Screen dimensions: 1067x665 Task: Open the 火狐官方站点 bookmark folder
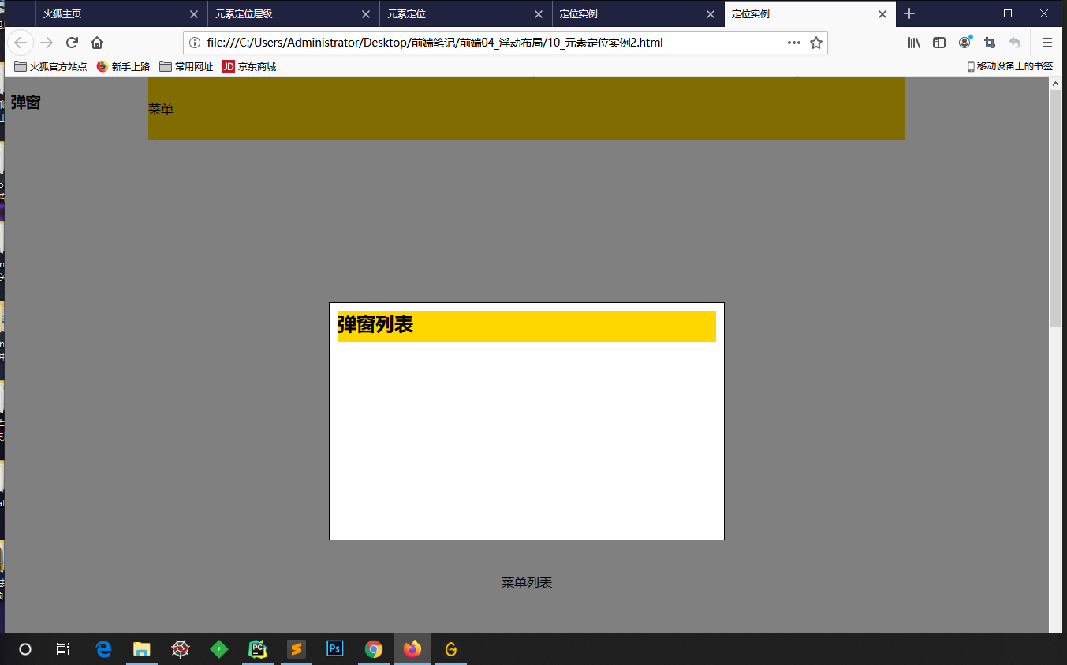47,66
